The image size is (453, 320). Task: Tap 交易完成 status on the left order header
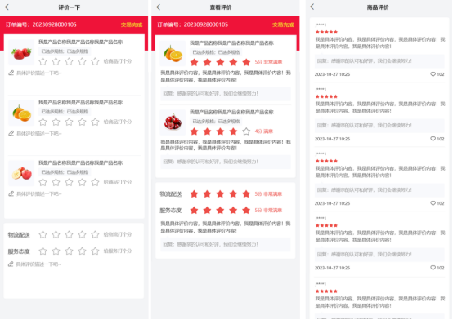(x=132, y=24)
